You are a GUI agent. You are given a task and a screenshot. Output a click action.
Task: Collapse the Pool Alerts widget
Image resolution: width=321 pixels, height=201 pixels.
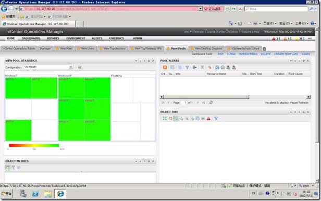pos(291,61)
